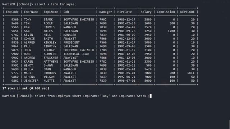Image resolution: width=230 pixels, height=129 pixels.
Task: Click the Job column header
Action: tap(66, 12)
